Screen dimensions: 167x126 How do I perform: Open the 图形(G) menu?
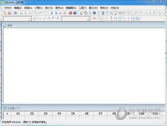point(59,8)
